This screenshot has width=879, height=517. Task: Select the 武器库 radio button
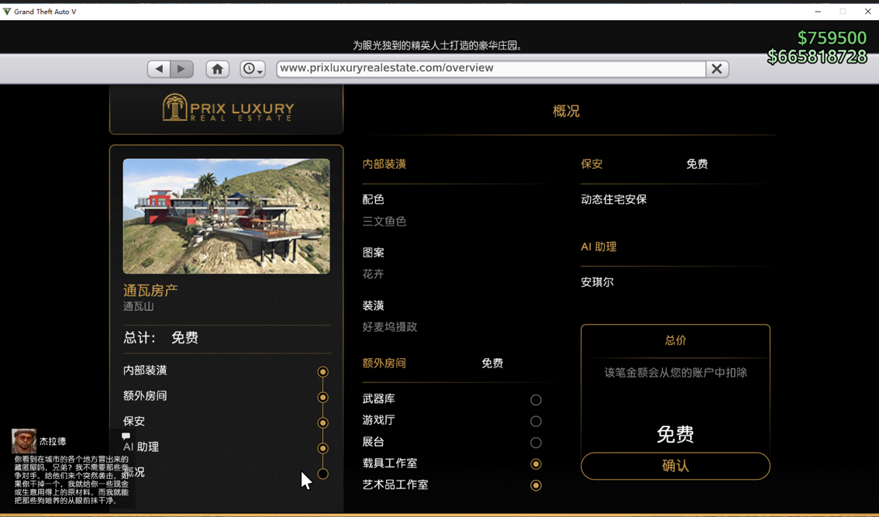(x=536, y=400)
